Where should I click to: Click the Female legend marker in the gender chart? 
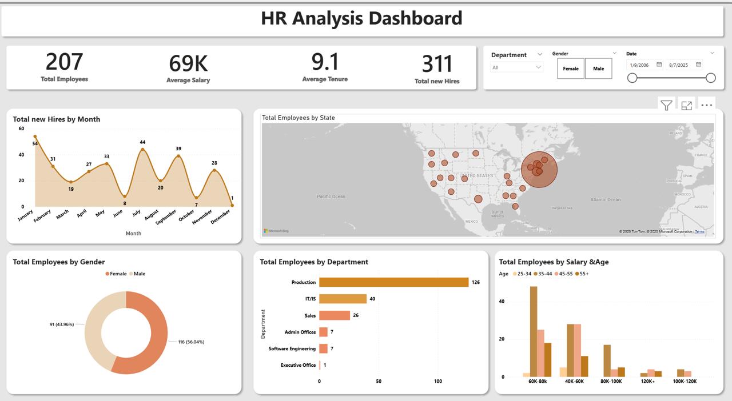click(x=107, y=274)
